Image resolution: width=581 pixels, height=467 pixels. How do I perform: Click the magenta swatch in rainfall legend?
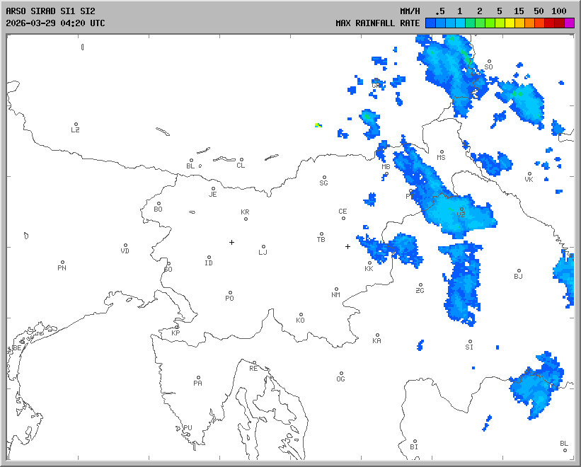point(570,23)
